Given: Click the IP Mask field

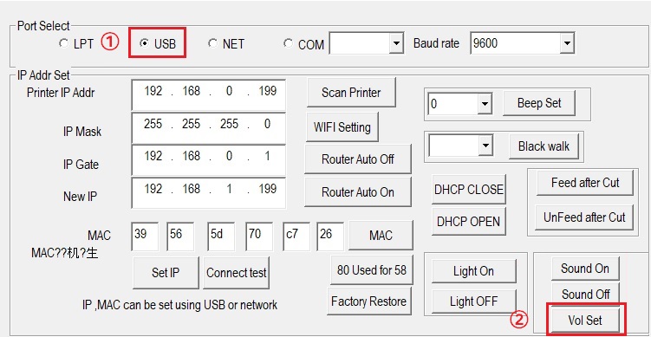Looking at the screenshot, I should (x=208, y=128).
